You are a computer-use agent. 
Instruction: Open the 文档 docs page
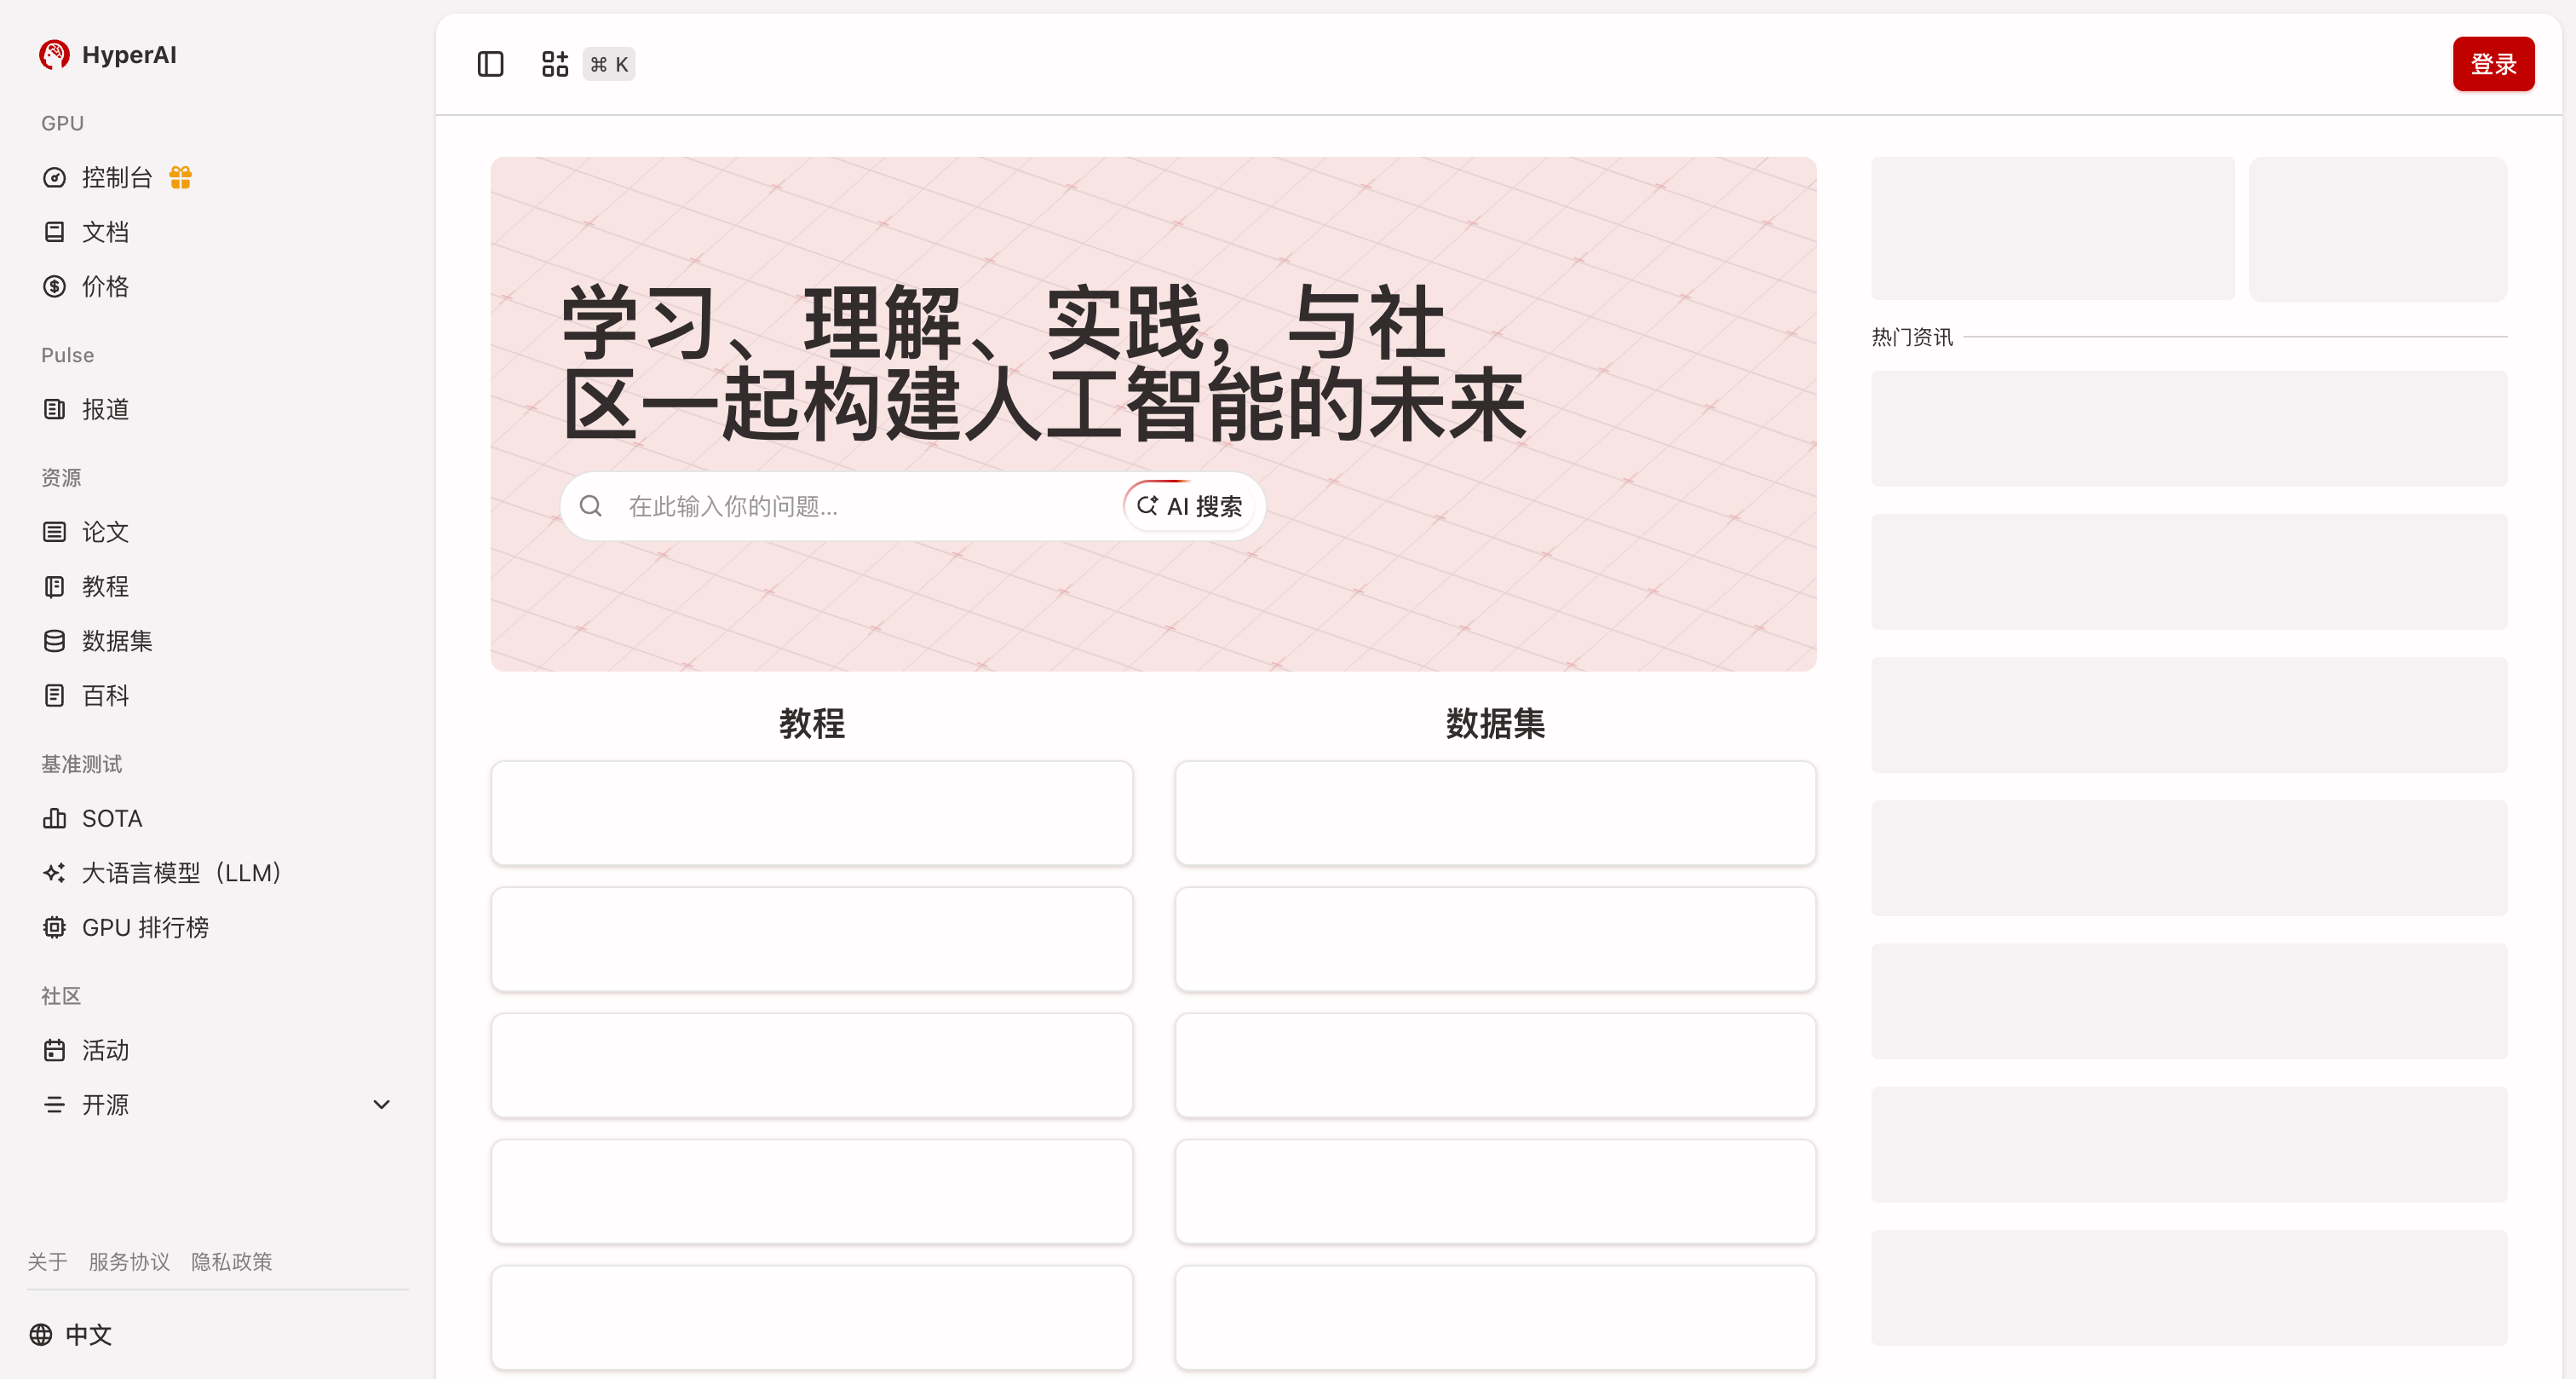coord(104,232)
